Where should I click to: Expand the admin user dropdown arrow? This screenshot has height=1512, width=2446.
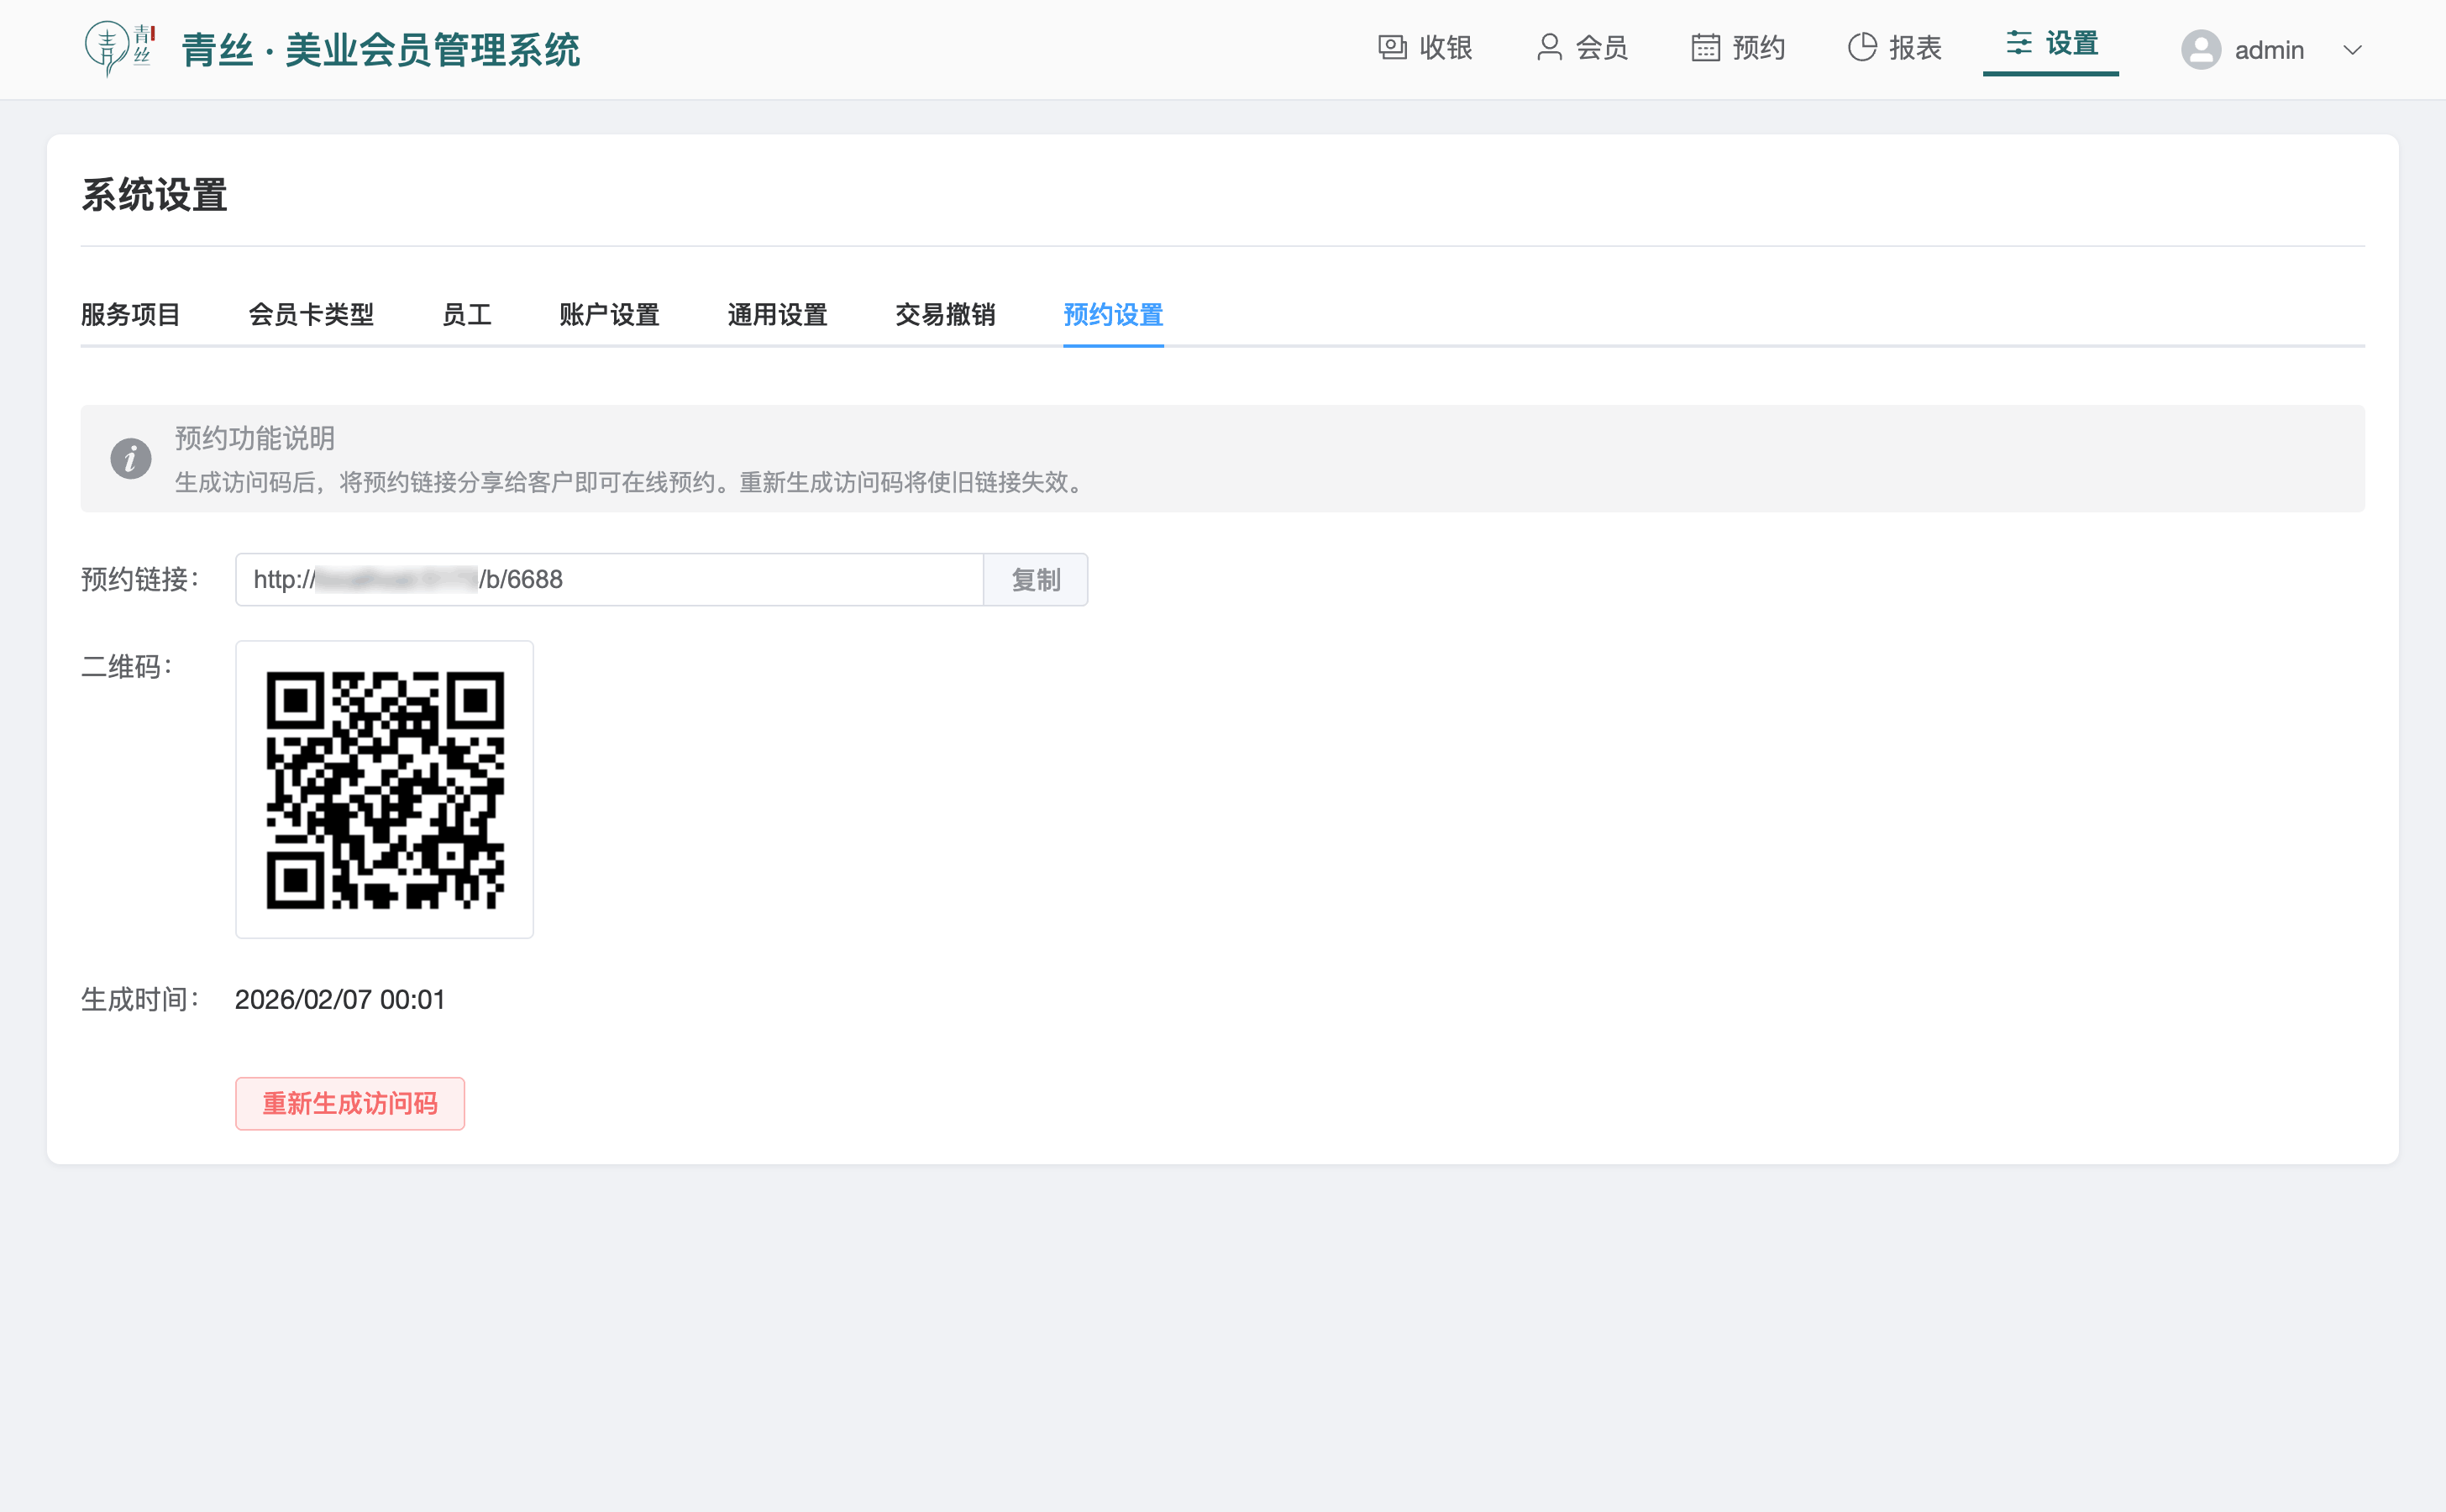(x=2352, y=50)
